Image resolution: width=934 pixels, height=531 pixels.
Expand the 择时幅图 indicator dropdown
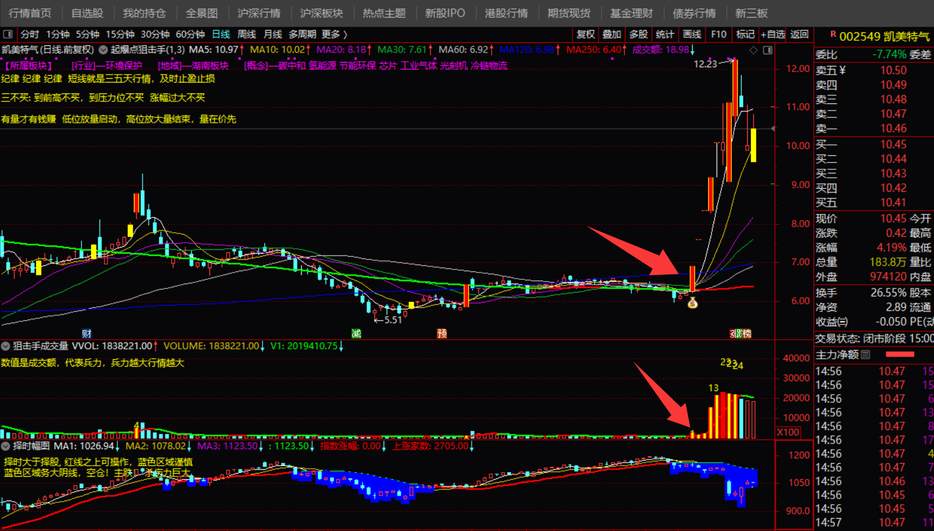pyautogui.click(x=5, y=446)
